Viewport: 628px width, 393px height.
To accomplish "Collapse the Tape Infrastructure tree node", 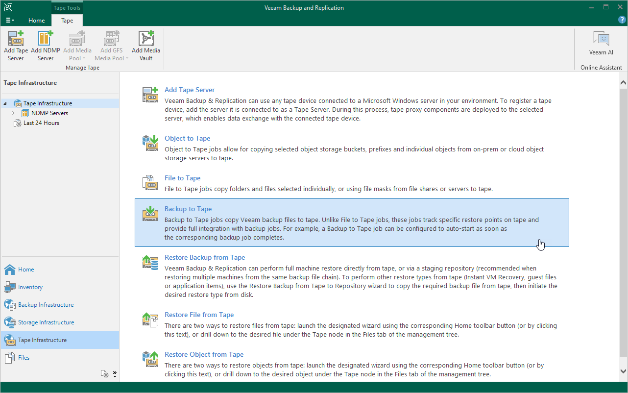I will 5,103.
